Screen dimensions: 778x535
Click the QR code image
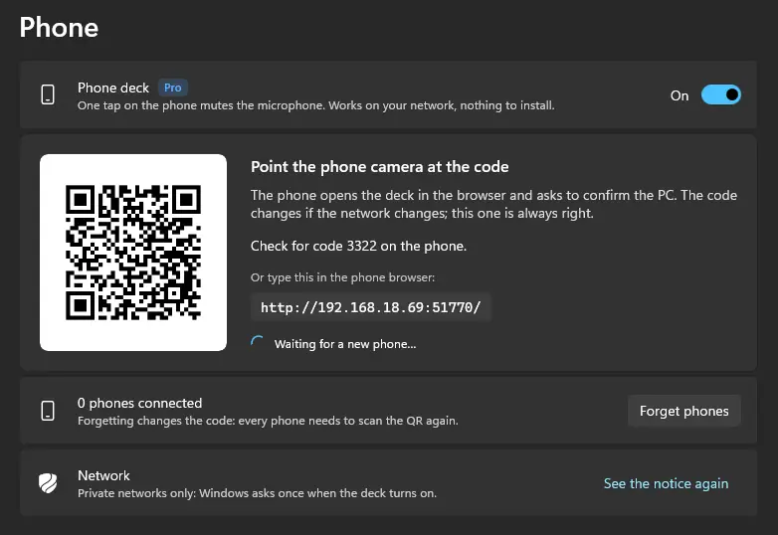coord(133,253)
